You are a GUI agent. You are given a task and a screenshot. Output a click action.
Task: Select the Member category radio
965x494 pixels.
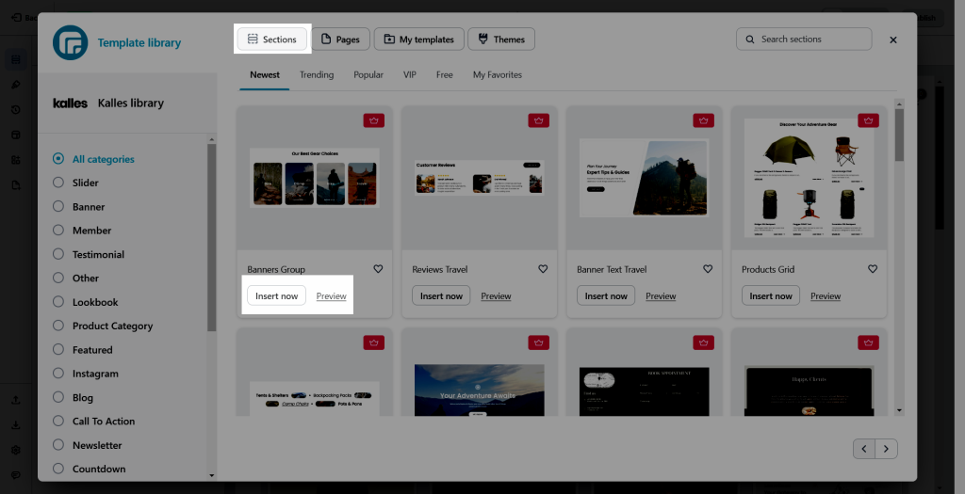coord(58,231)
